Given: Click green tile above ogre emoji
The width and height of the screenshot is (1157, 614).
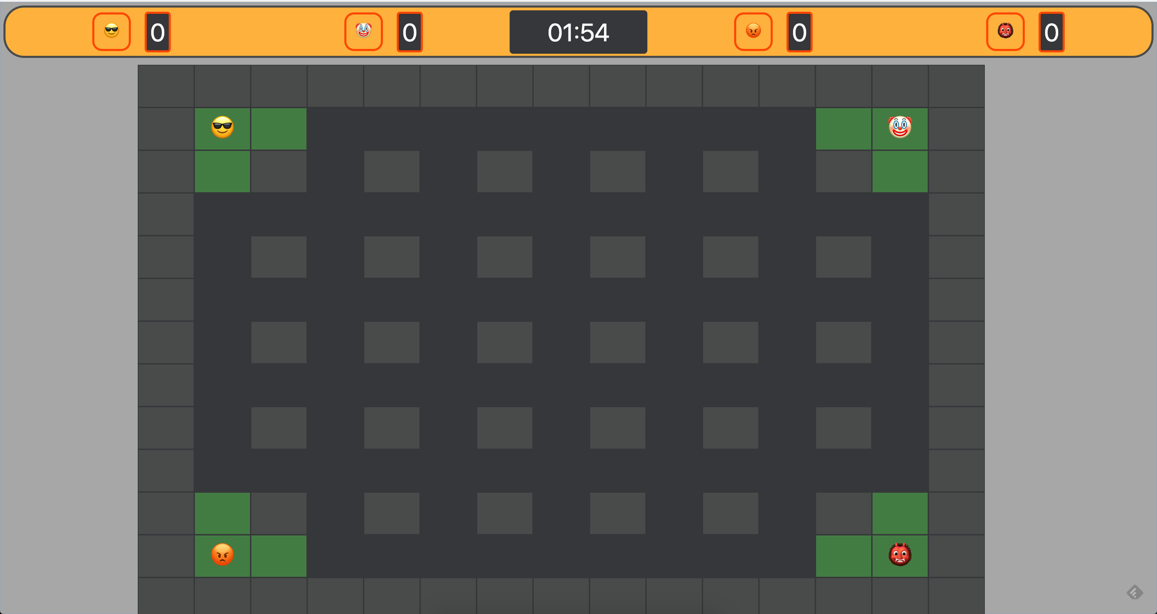Looking at the screenshot, I should point(900,513).
